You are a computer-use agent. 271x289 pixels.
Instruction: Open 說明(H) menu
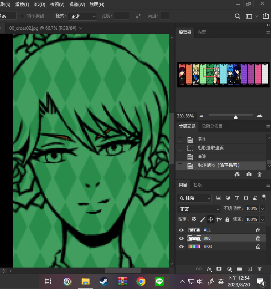pos(97,5)
